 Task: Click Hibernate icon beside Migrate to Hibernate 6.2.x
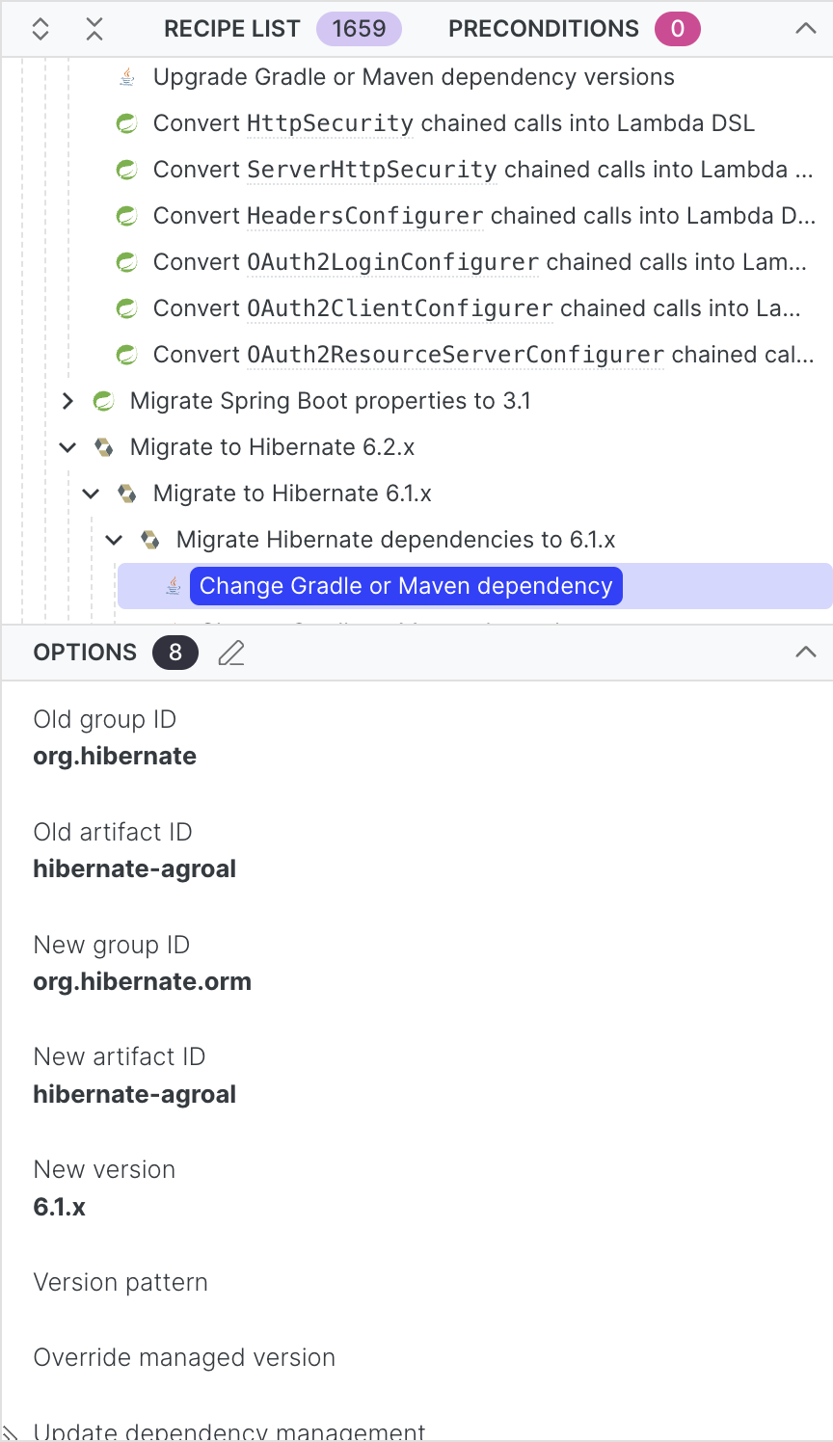tap(103, 447)
